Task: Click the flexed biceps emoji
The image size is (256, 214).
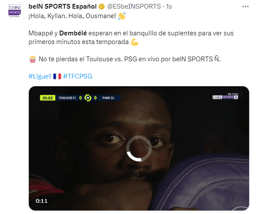Action: (135, 42)
